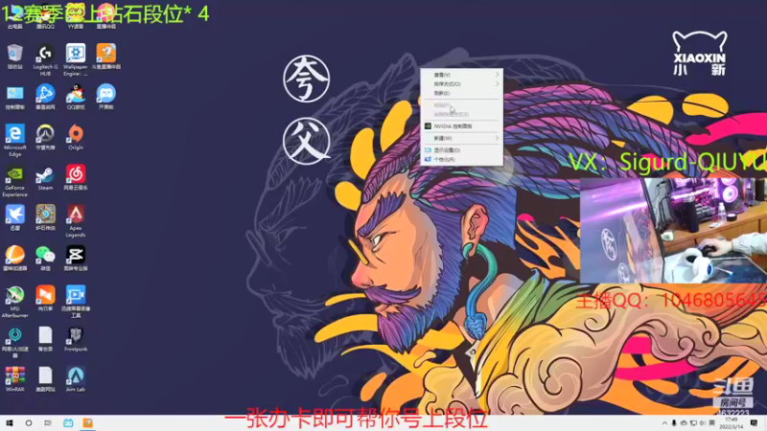The image size is (767, 431).
Task: Select the blank document icon above WinRAR row
Action: coord(45,339)
